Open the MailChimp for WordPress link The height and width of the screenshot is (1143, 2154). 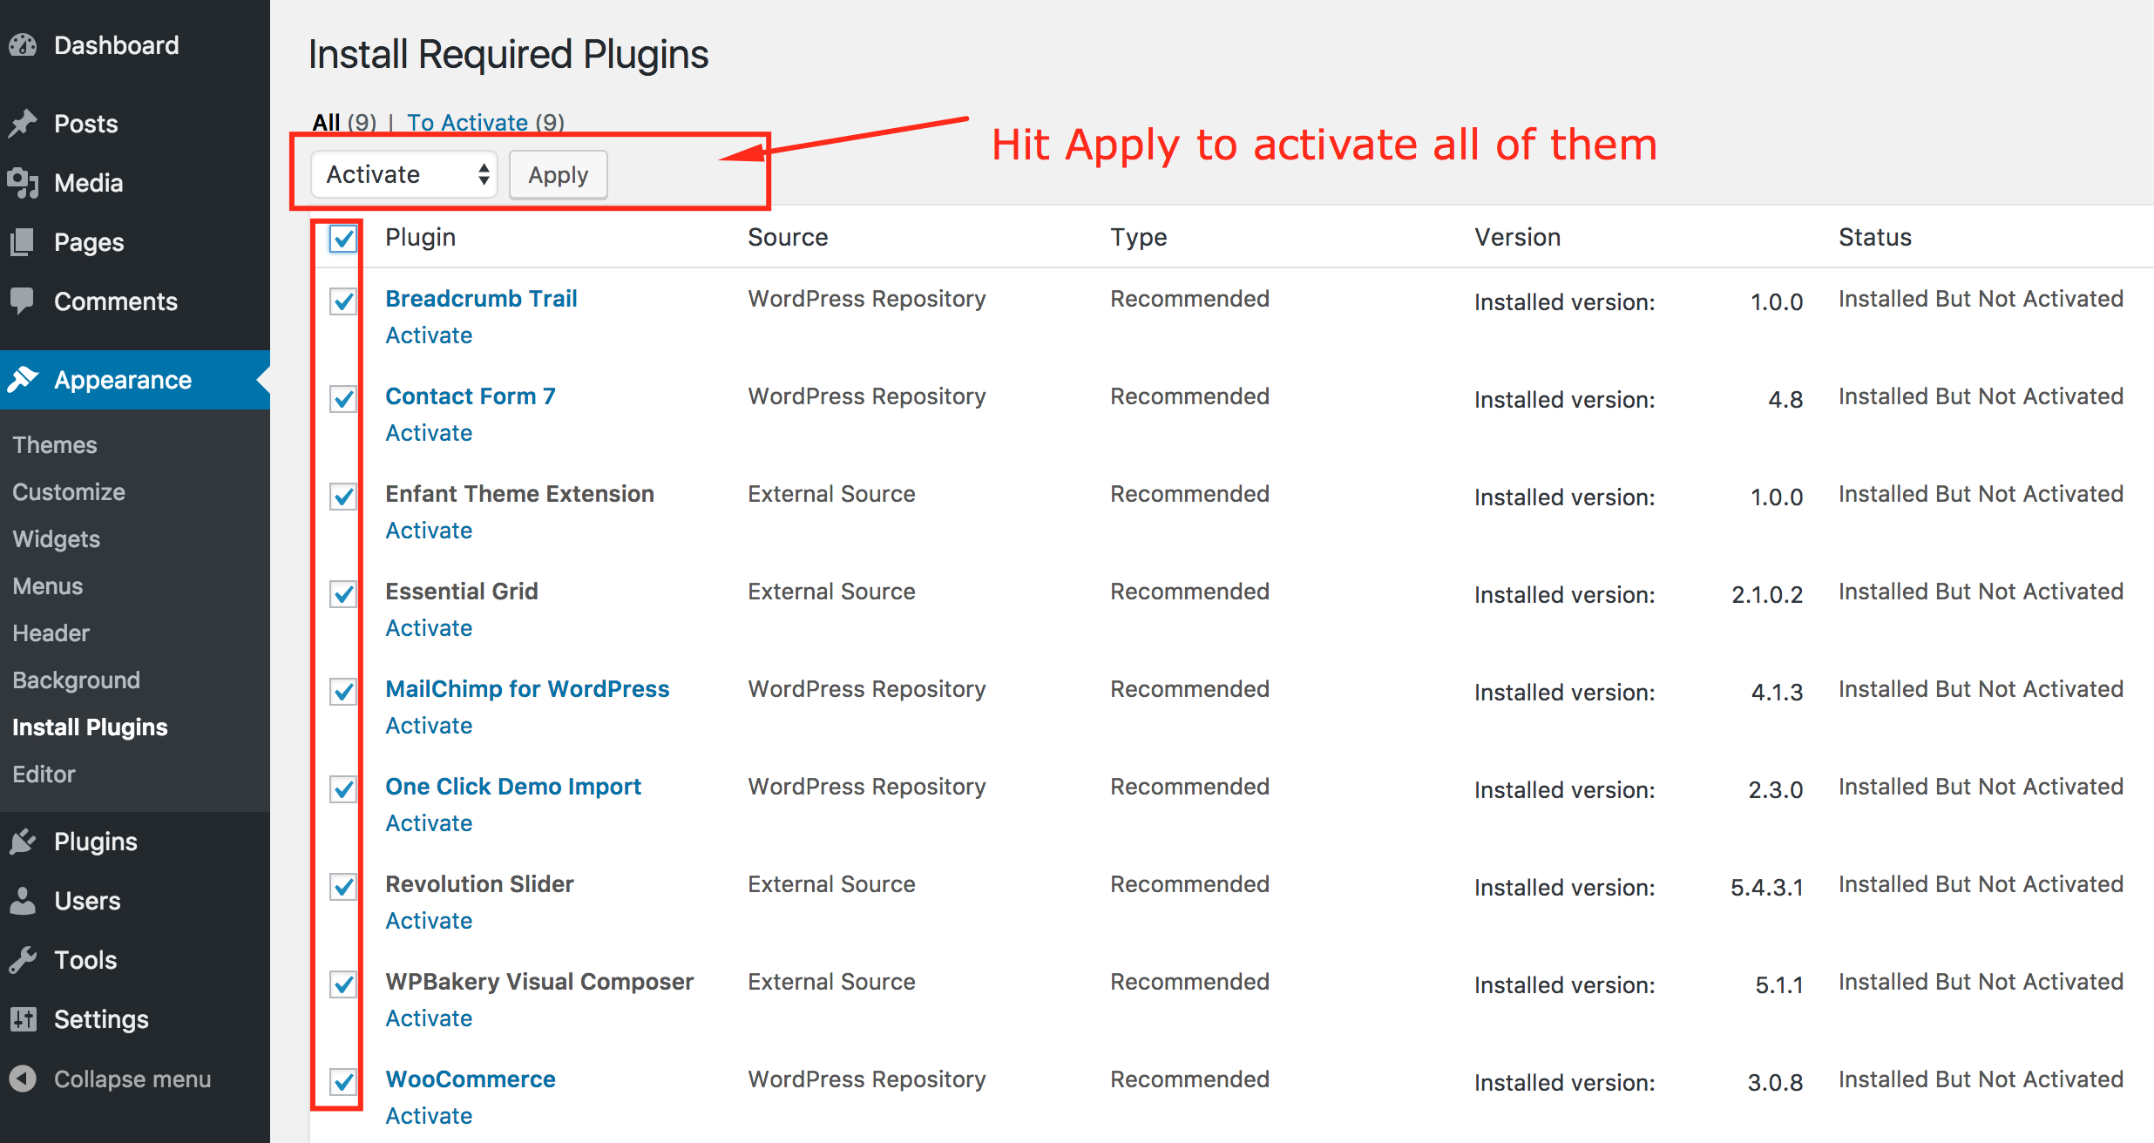point(528,689)
